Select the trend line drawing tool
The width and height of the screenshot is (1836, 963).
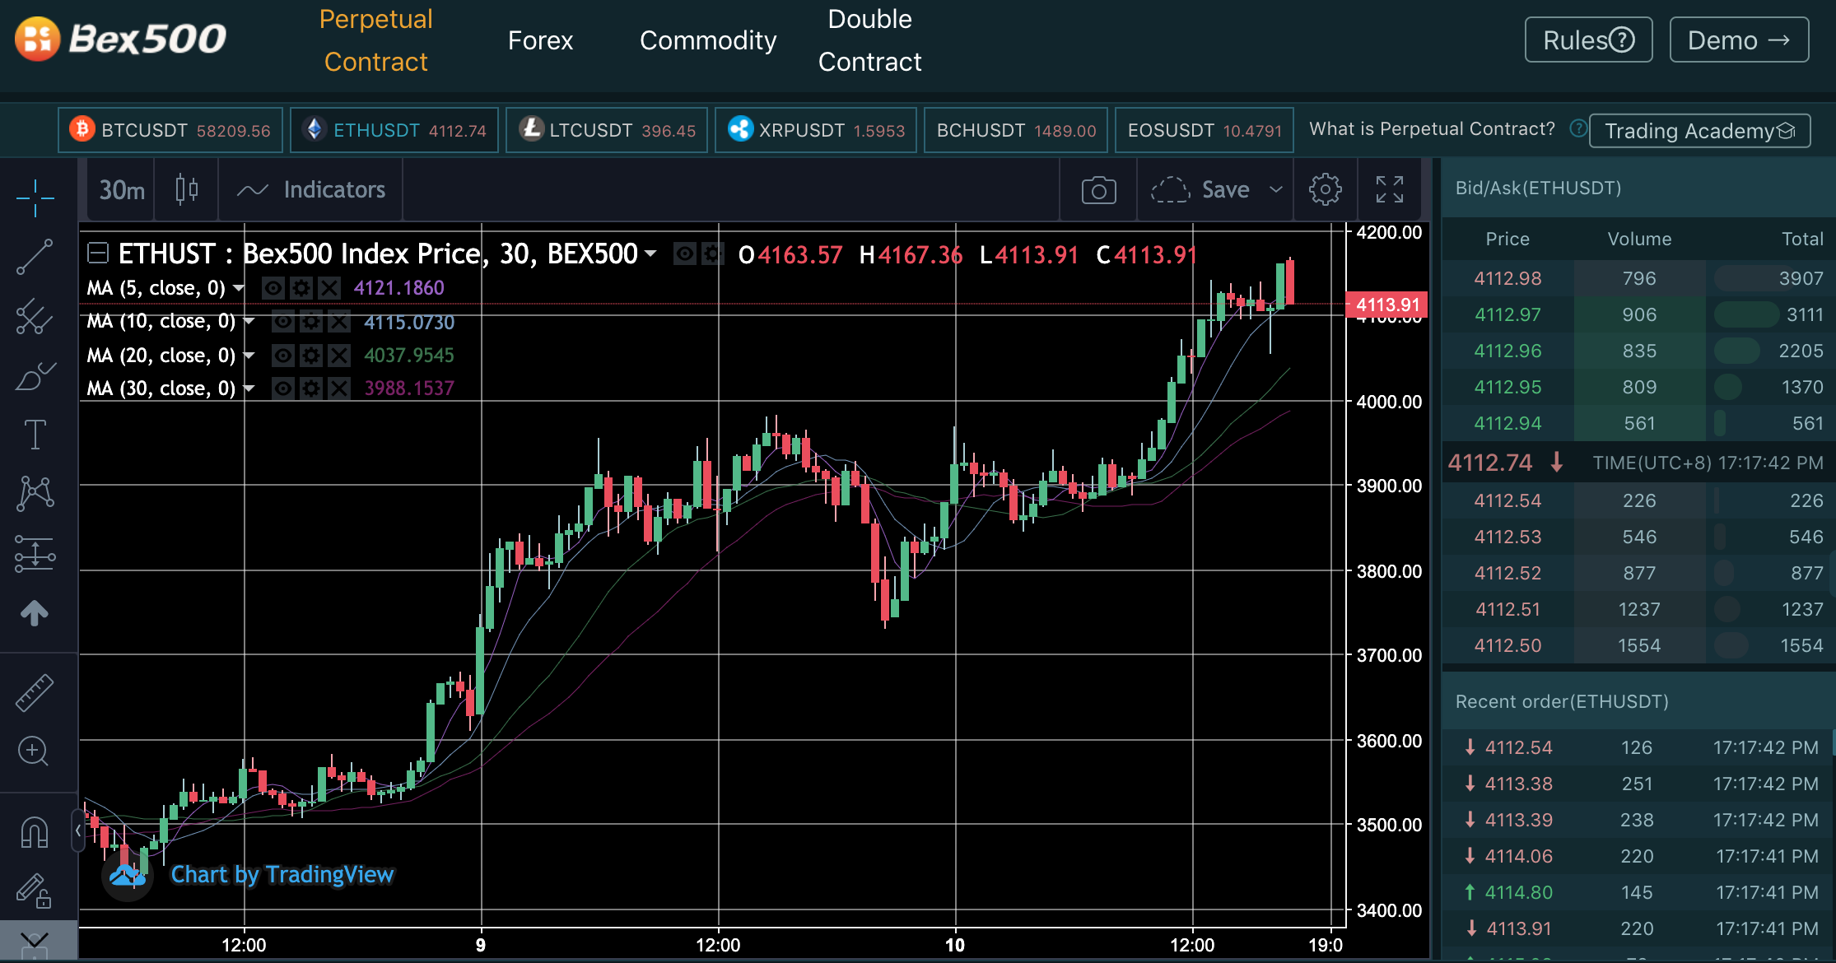pos(35,257)
